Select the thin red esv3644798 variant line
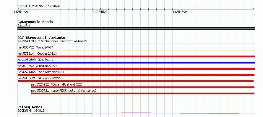This screenshot has height=117, width=263. click(x=136, y=44)
